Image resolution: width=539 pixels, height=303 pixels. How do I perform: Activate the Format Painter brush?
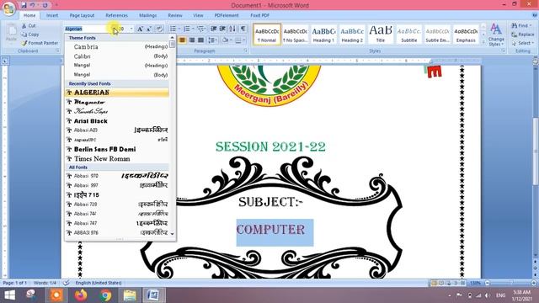[x=40, y=43]
